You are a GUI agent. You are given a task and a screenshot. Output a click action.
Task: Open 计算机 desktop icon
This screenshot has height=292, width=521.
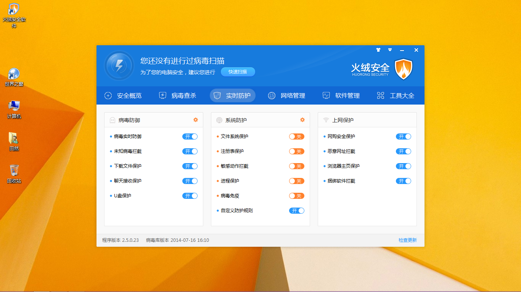tap(14, 106)
